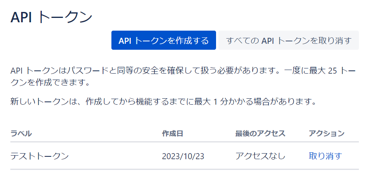Viewport: 374px width, 187px height.
Task: Click the 最後のアクセス column header
Action: point(260,133)
